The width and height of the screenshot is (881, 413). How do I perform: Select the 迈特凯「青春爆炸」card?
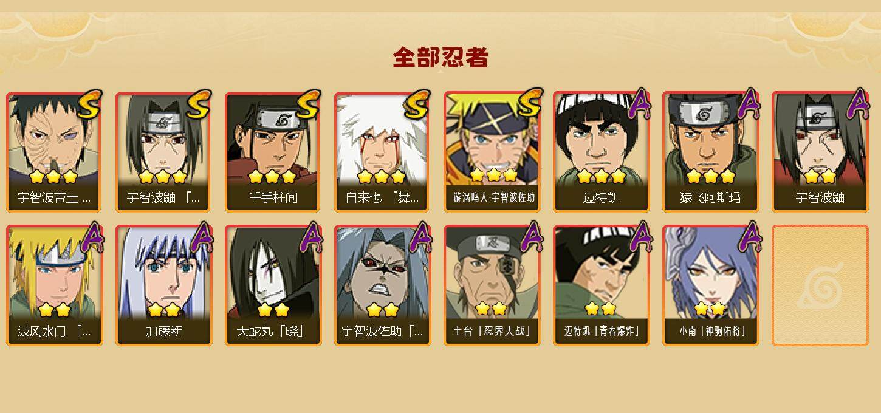click(602, 285)
